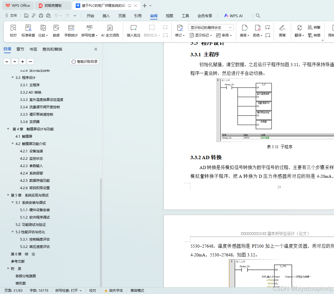Collapse the 4.2 触摸屏功能介绍 node
Image resolution: width=334 pixels, height=294 pixels.
pyautogui.click(x=12, y=144)
